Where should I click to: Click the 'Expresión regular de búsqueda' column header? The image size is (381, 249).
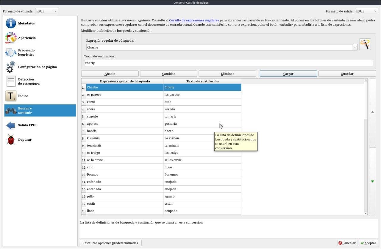tap(125, 81)
